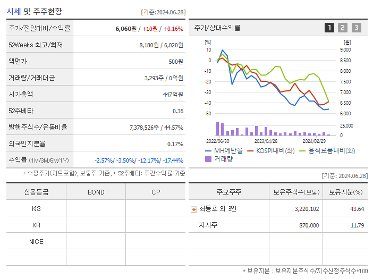Image resolution: width=373 pixels, height=279 pixels.
Task: Click the 주요주주 column header
Action: click(229, 192)
